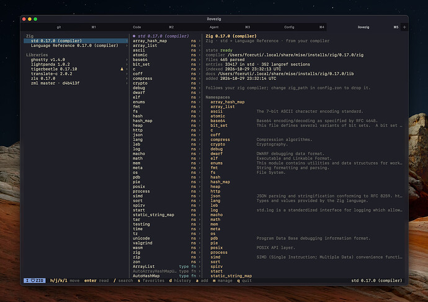Click the warning icon beside tigerbeetle
428x302 pixels.
tap(122, 69)
